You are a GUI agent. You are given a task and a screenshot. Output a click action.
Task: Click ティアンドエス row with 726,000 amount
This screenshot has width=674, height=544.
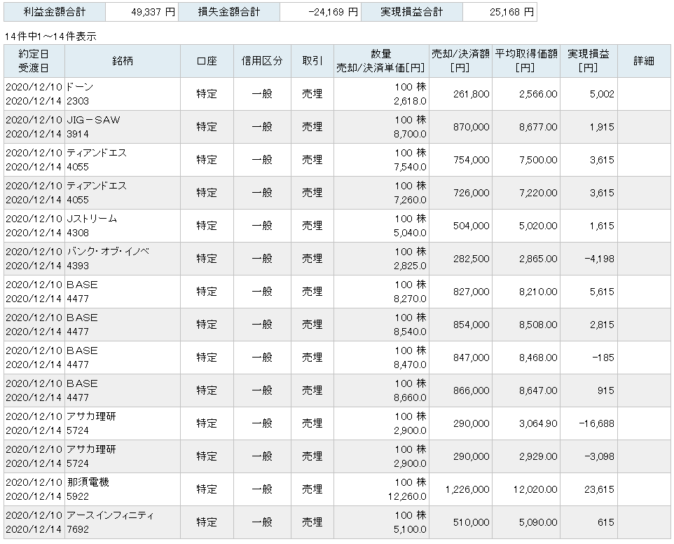(337, 193)
